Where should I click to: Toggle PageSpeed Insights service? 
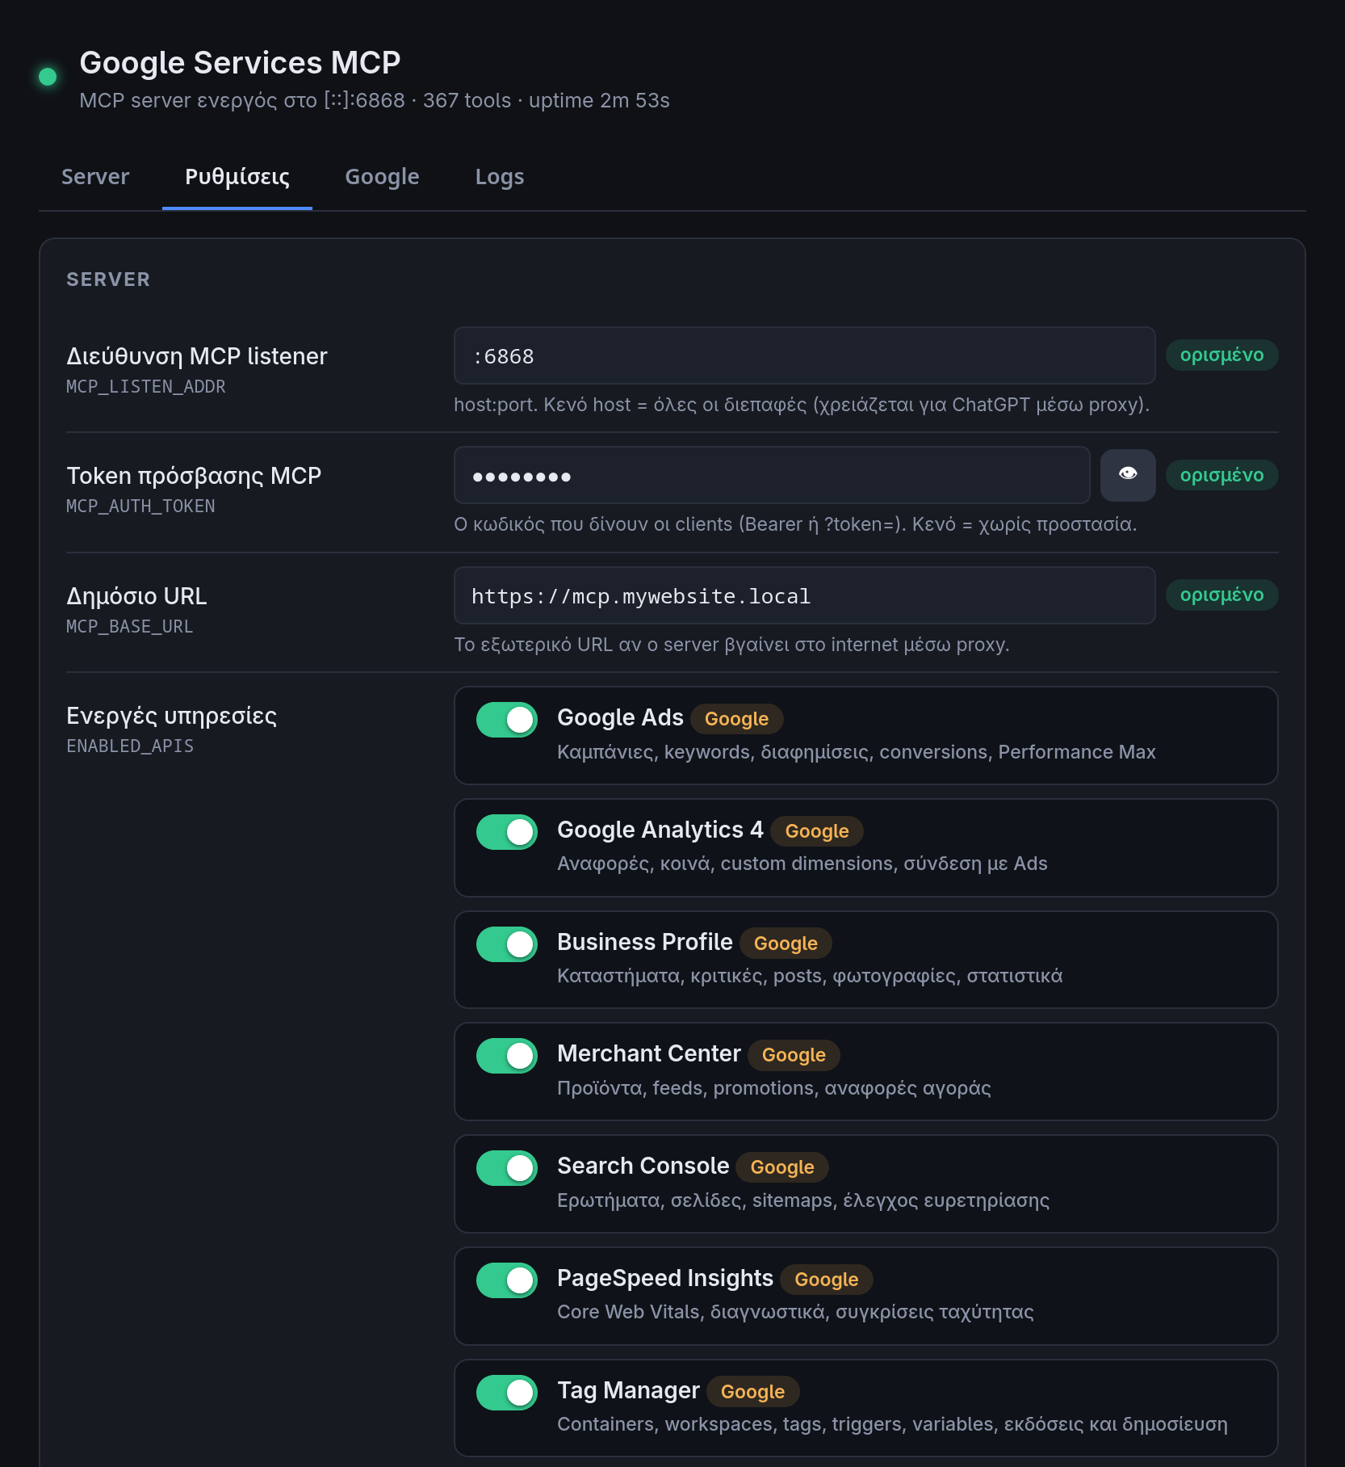(507, 1280)
